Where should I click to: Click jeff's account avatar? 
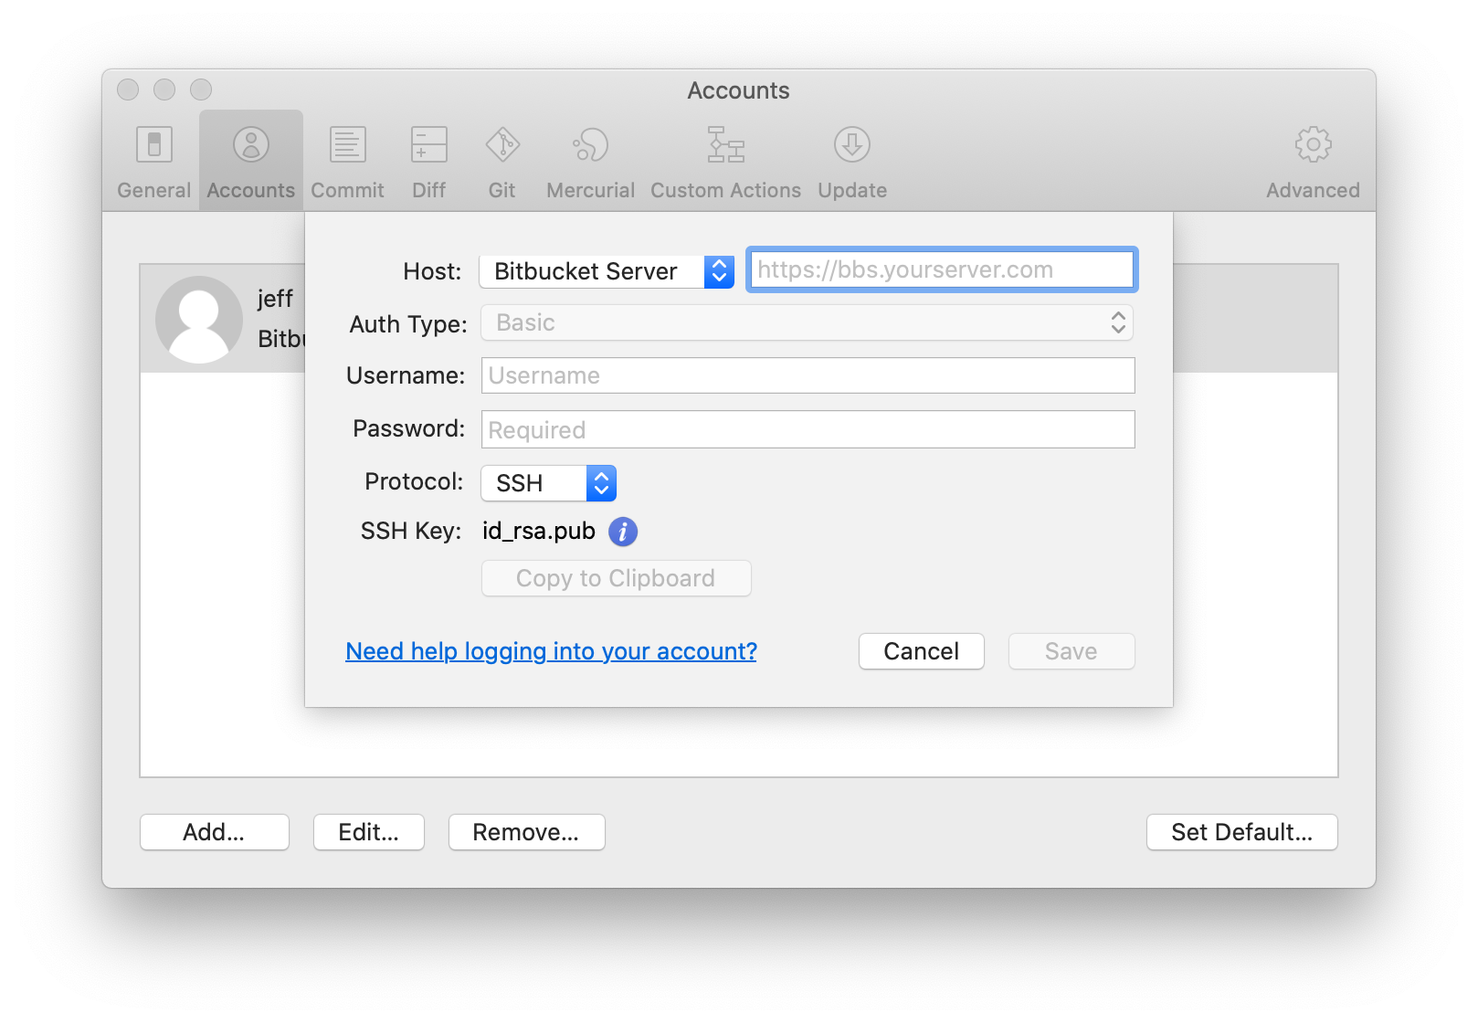(198, 320)
